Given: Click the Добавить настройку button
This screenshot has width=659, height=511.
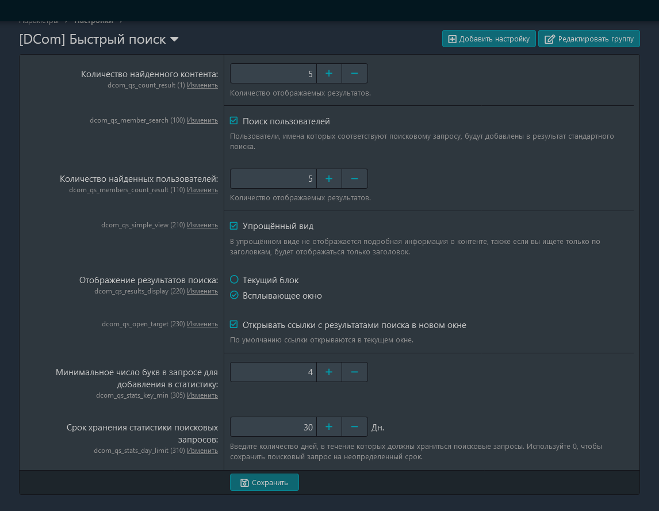Looking at the screenshot, I should click(x=489, y=39).
